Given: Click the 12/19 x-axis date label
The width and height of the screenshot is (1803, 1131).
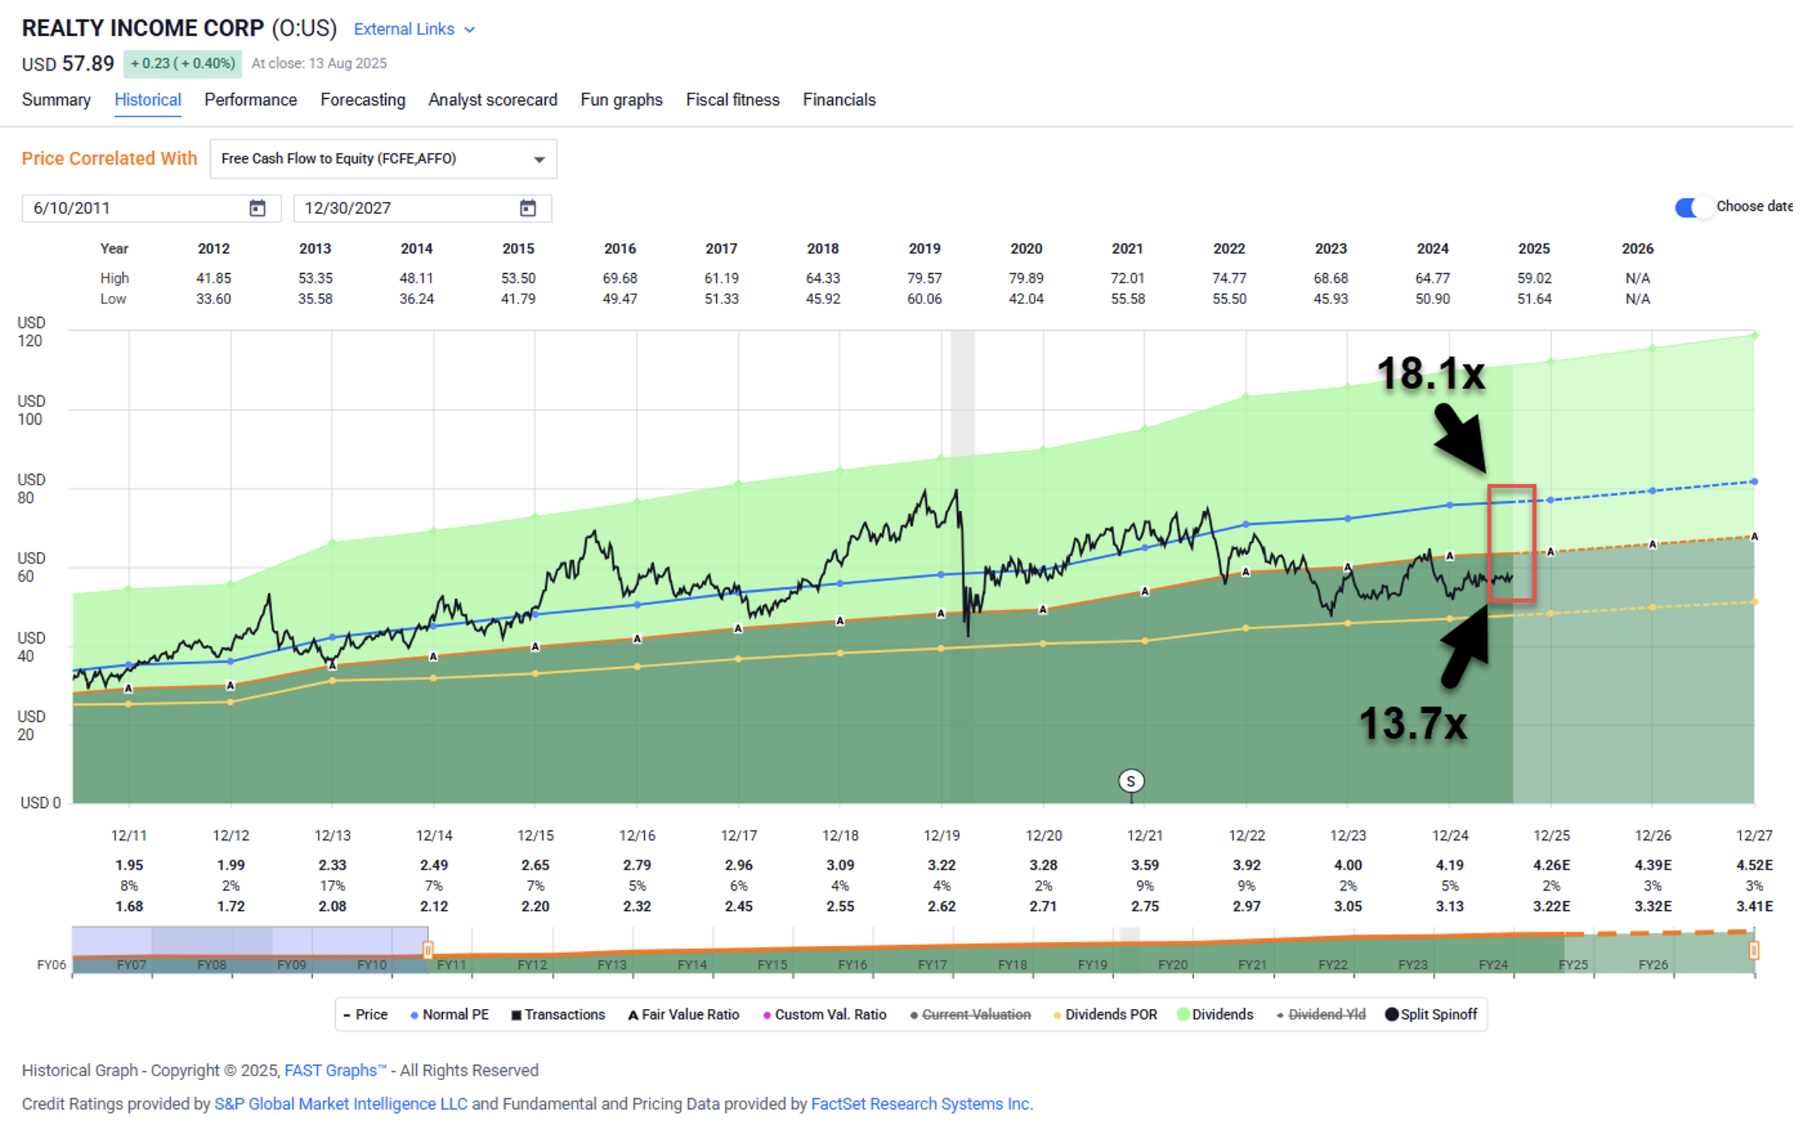Looking at the screenshot, I should pos(942,835).
